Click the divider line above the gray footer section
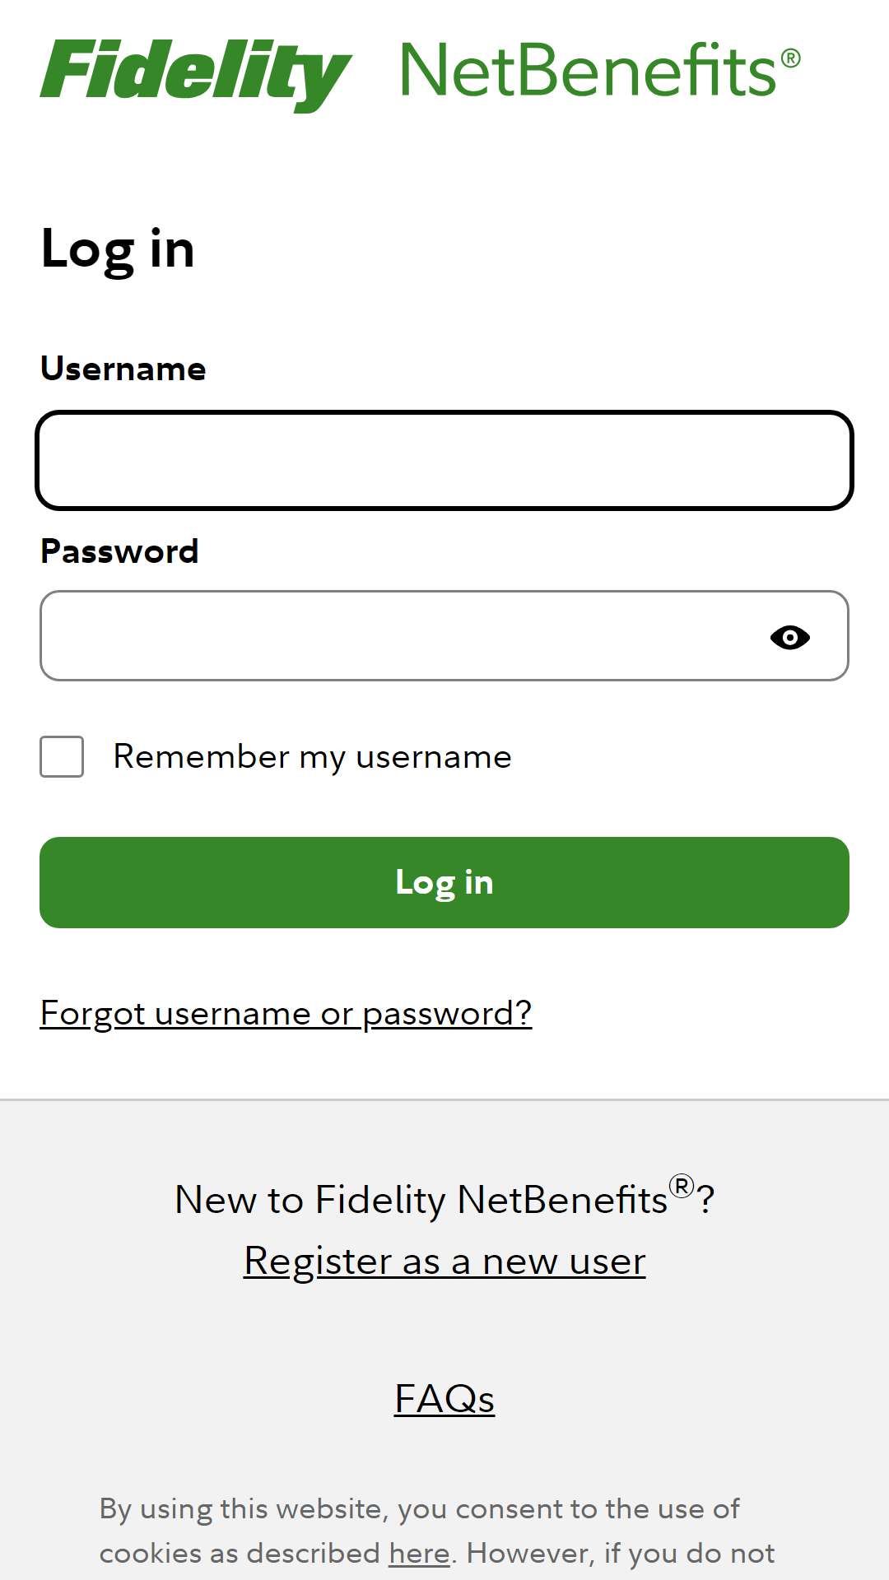The width and height of the screenshot is (889, 1580). (x=444, y=1099)
